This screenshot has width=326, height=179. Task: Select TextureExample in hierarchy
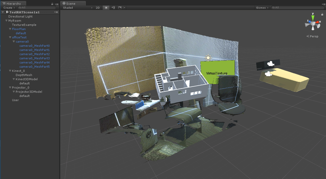point(24,25)
